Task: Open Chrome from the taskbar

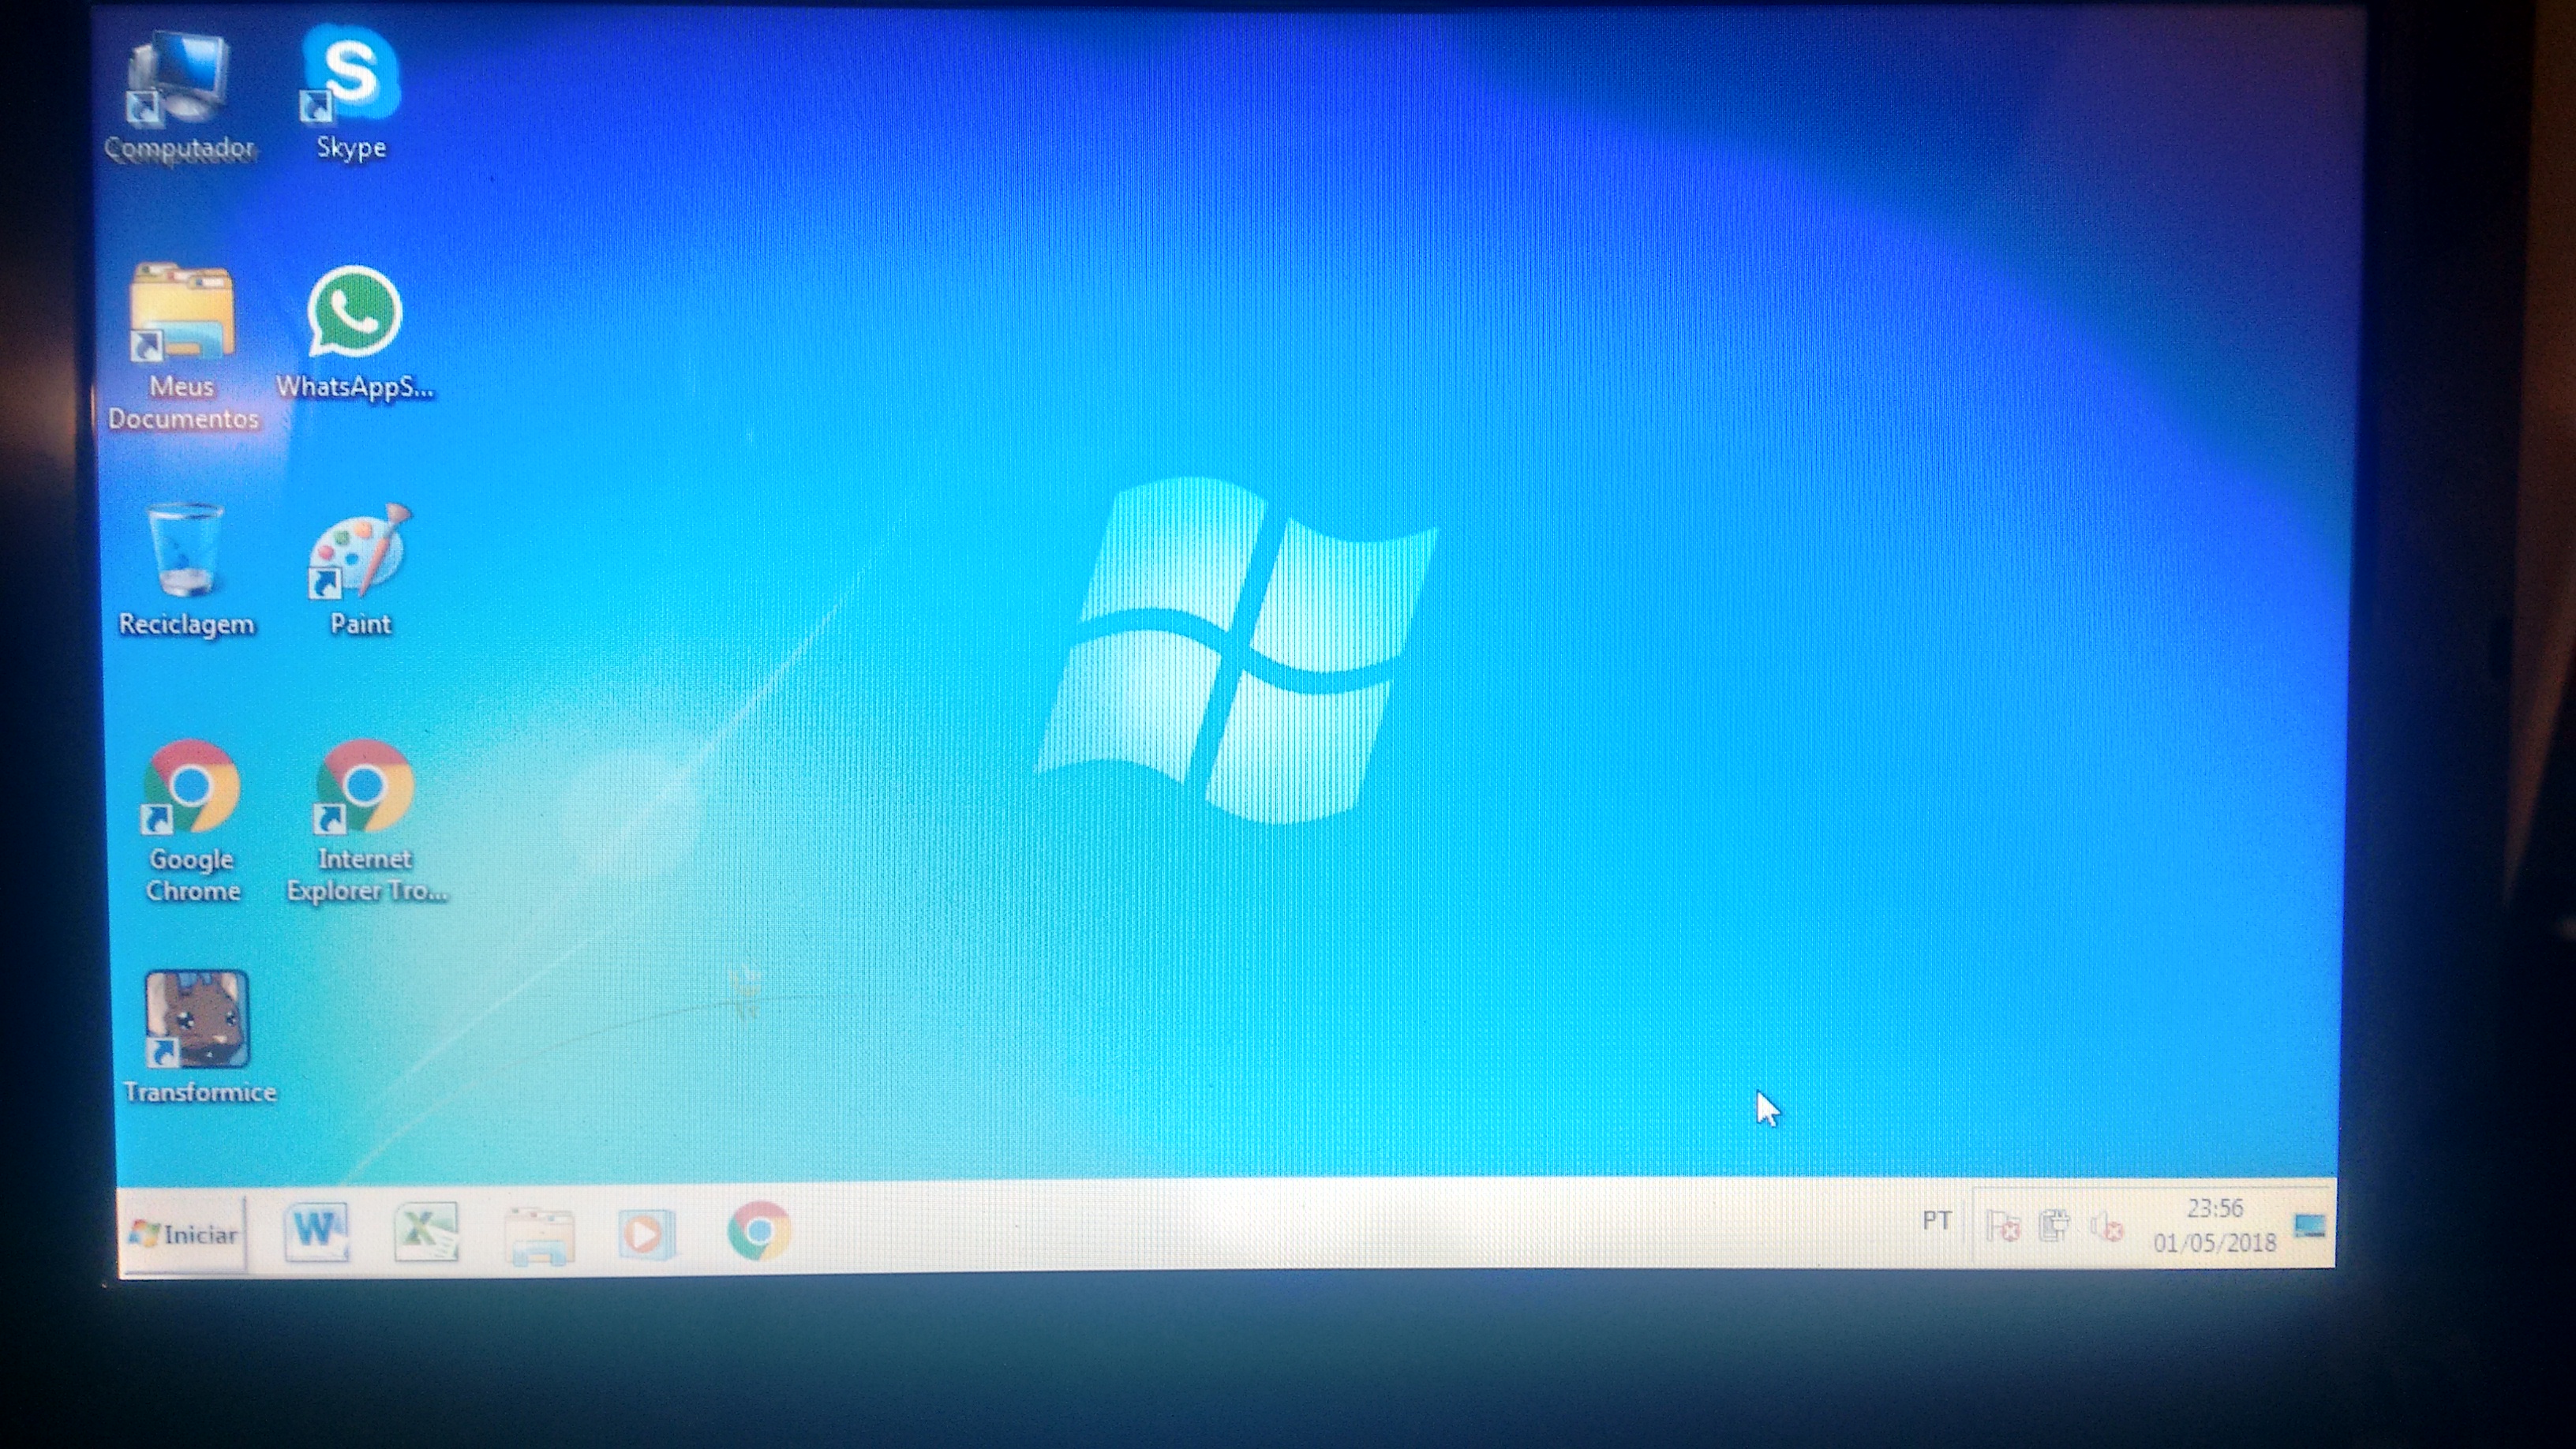Action: click(x=759, y=1231)
